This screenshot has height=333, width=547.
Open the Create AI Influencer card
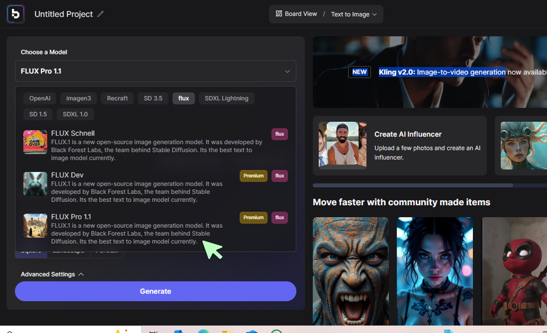(400, 146)
